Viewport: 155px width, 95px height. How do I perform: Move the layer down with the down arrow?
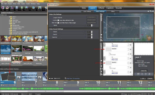101,71
